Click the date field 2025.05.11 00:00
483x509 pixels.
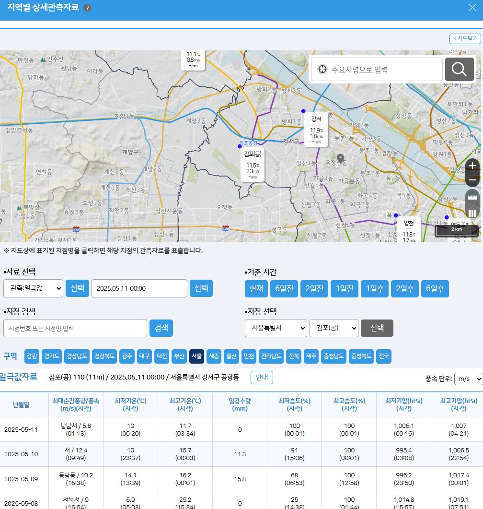pyautogui.click(x=139, y=288)
